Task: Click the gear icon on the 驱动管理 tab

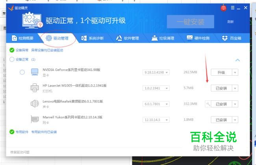Action: click(49, 38)
